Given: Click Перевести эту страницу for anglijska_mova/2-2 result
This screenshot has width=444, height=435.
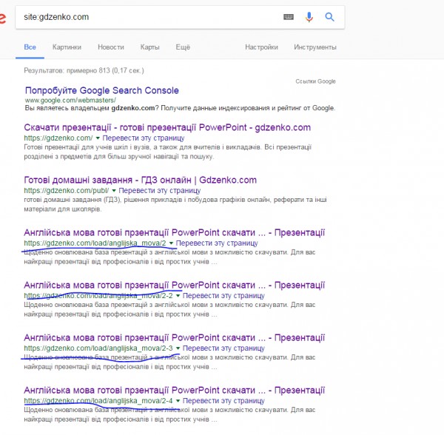Looking at the screenshot, I should coord(223,296).
